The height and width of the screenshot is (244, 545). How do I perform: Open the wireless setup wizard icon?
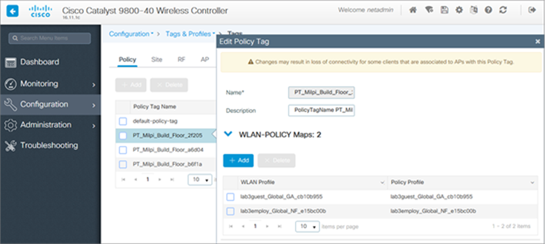point(429,11)
